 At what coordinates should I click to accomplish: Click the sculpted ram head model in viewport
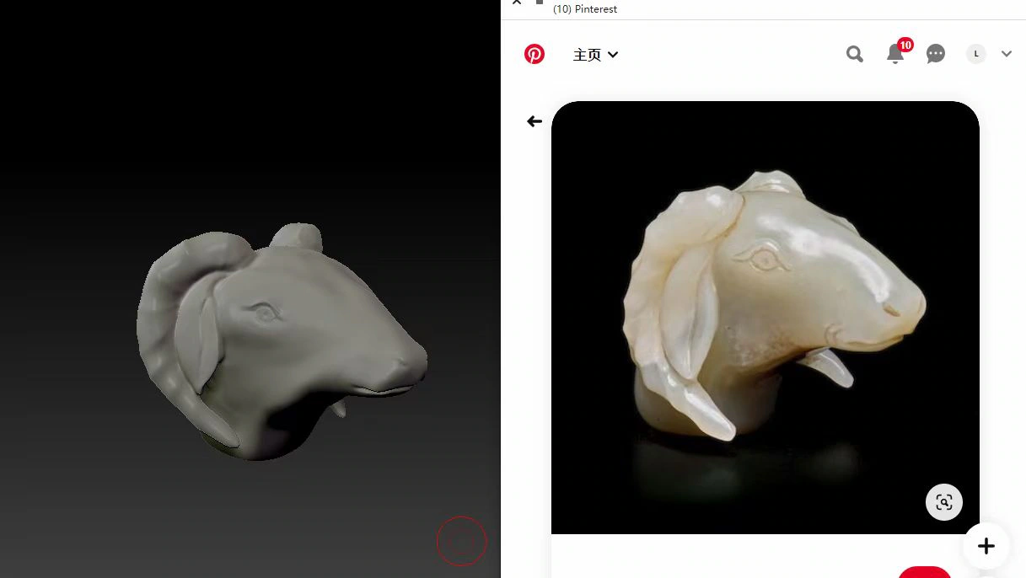coord(282,341)
